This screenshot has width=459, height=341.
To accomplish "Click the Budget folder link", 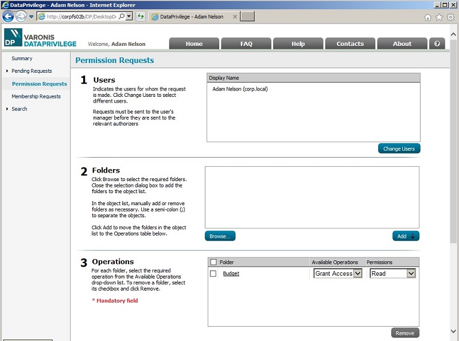I will 231,273.
